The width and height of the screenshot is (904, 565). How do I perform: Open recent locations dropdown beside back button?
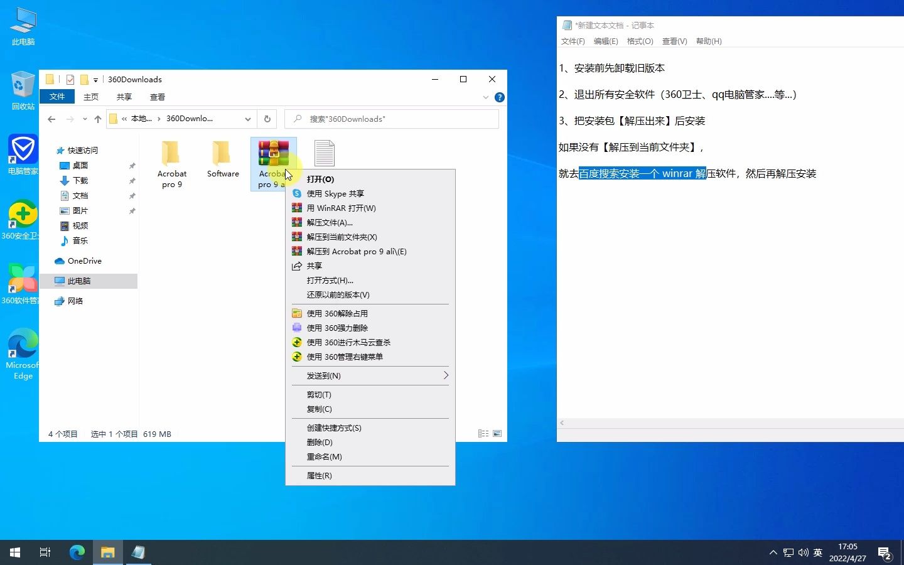tap(85, 119)
